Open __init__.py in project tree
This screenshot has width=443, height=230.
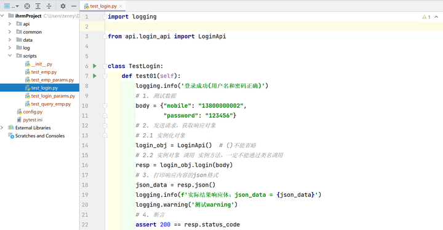42,64
